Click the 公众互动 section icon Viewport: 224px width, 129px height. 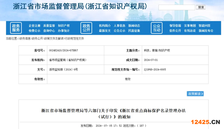pos(156,28)
